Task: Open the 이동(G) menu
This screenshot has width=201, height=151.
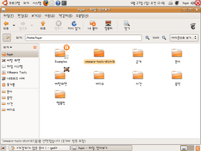Action: coord(50,16)
